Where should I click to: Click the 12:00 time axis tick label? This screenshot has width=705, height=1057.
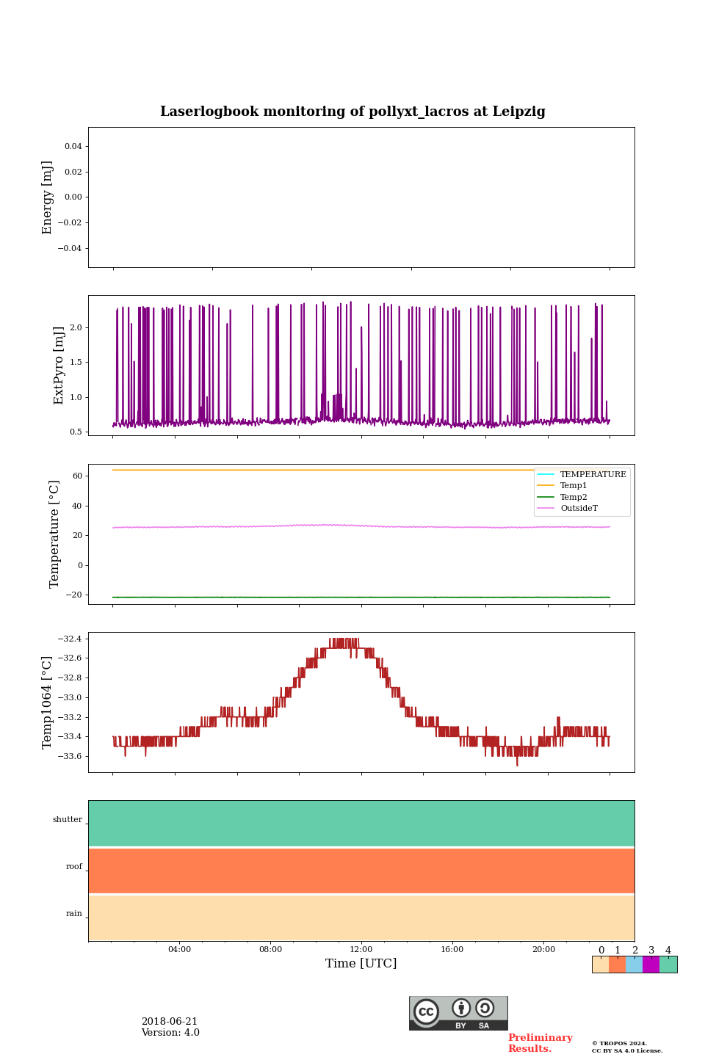tap(361, 949)
